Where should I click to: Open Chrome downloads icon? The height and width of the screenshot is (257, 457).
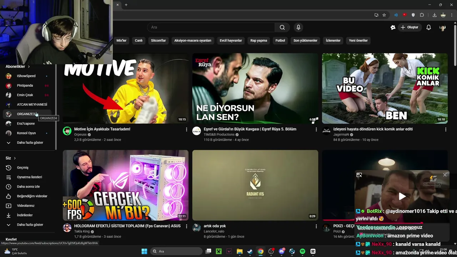coord(435,15)
